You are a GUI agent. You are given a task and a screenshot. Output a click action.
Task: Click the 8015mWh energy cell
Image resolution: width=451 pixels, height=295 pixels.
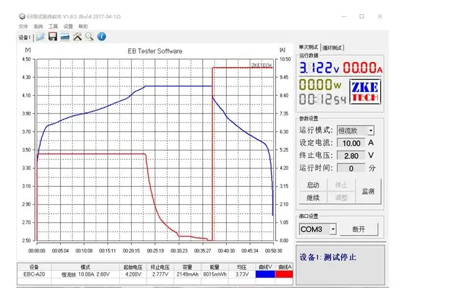(215, 275)
